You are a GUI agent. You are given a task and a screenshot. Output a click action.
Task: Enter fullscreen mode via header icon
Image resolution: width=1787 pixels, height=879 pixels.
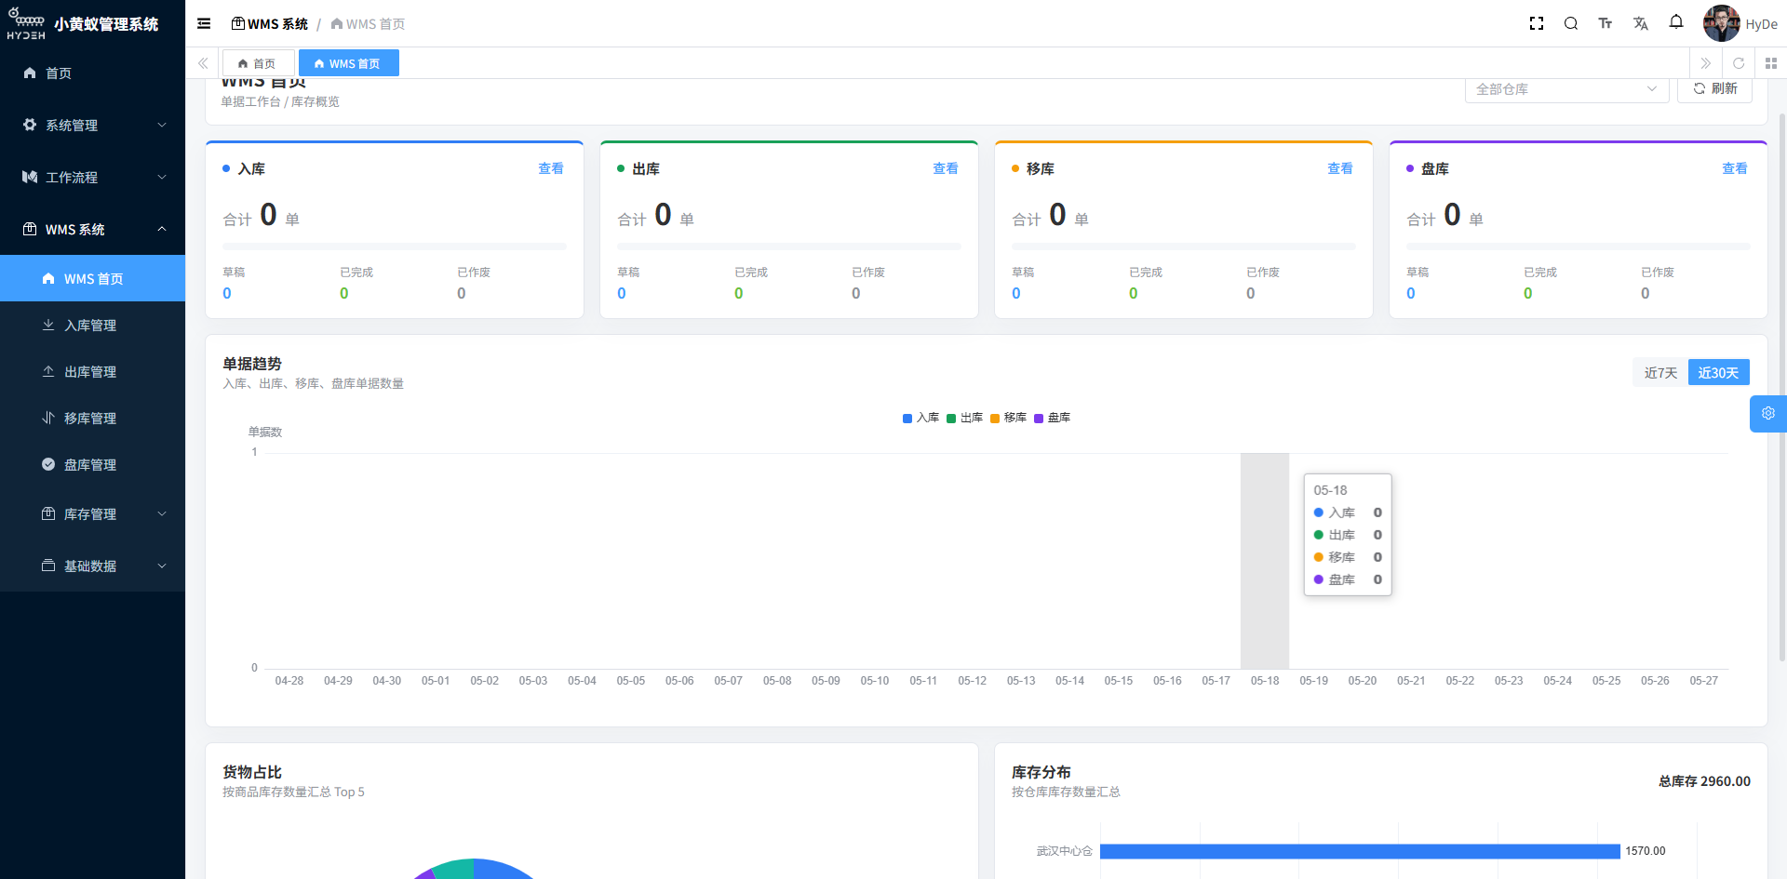pyautogui.click(x=1537, y=23)
